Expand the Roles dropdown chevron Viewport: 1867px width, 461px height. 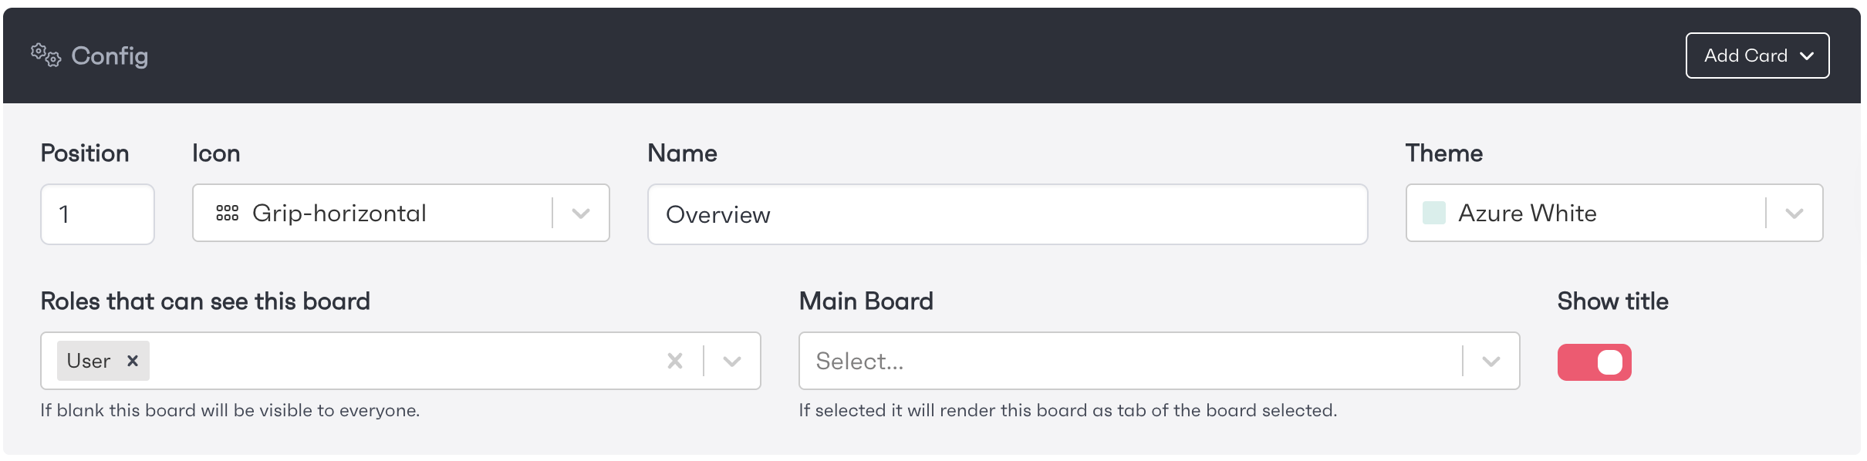click(732, 361)
